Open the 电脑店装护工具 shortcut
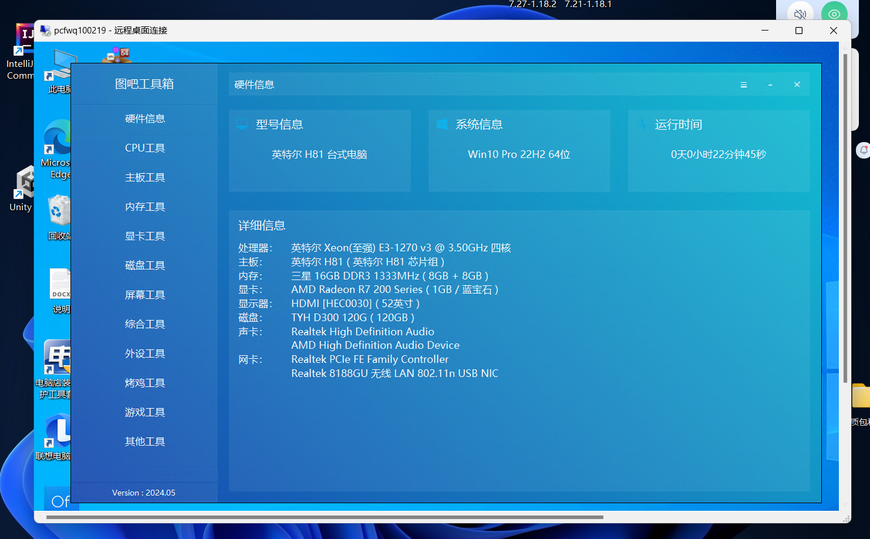870x539 pixels. click(x=54, y=370)
